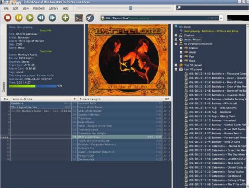Collapse the Last 50 played node
The image size is (249, 188).
coord(176,69)
